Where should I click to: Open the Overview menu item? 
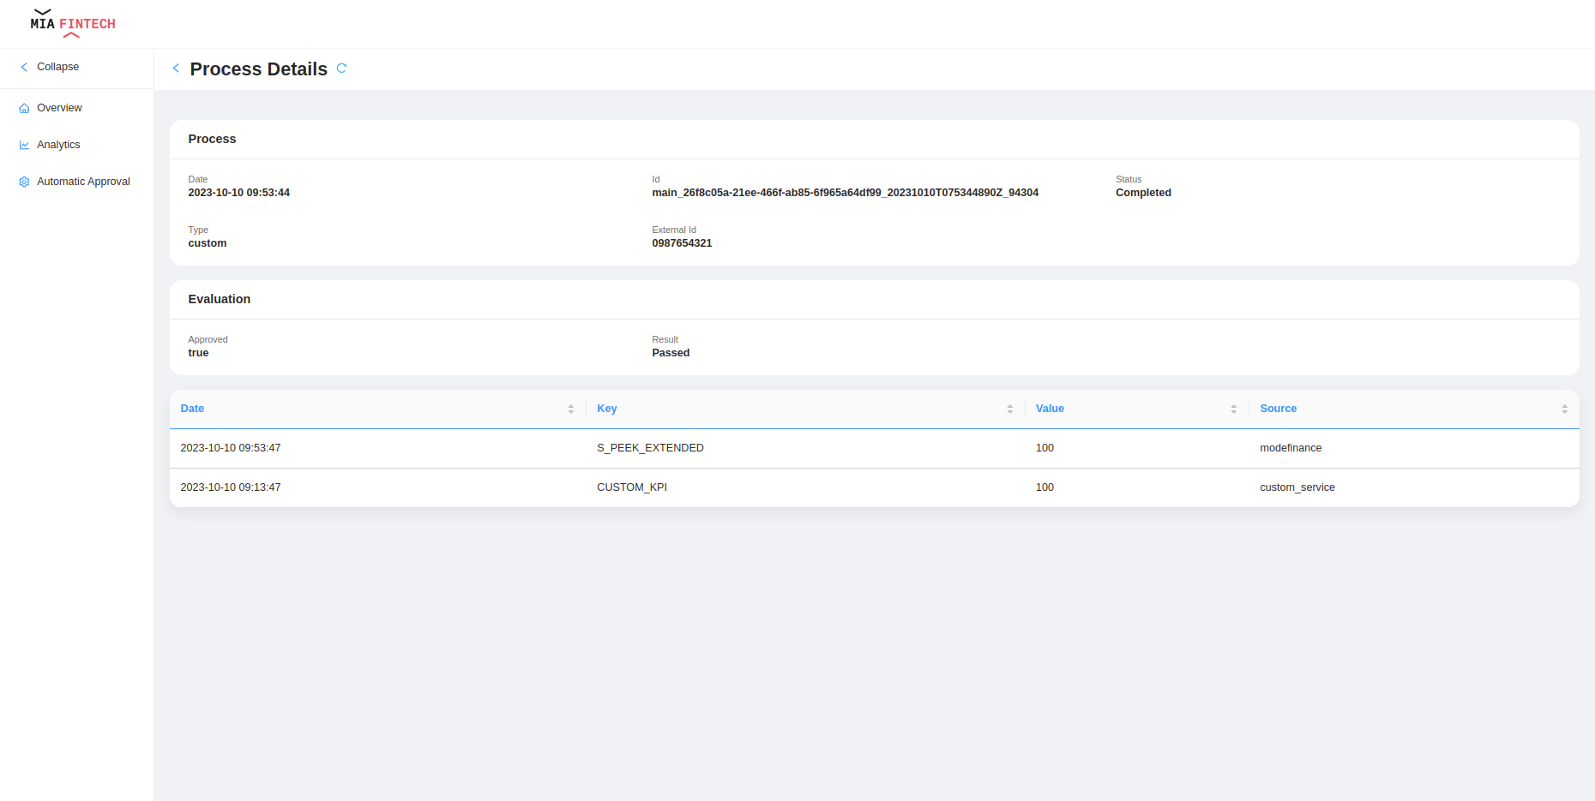click(59, 108)
